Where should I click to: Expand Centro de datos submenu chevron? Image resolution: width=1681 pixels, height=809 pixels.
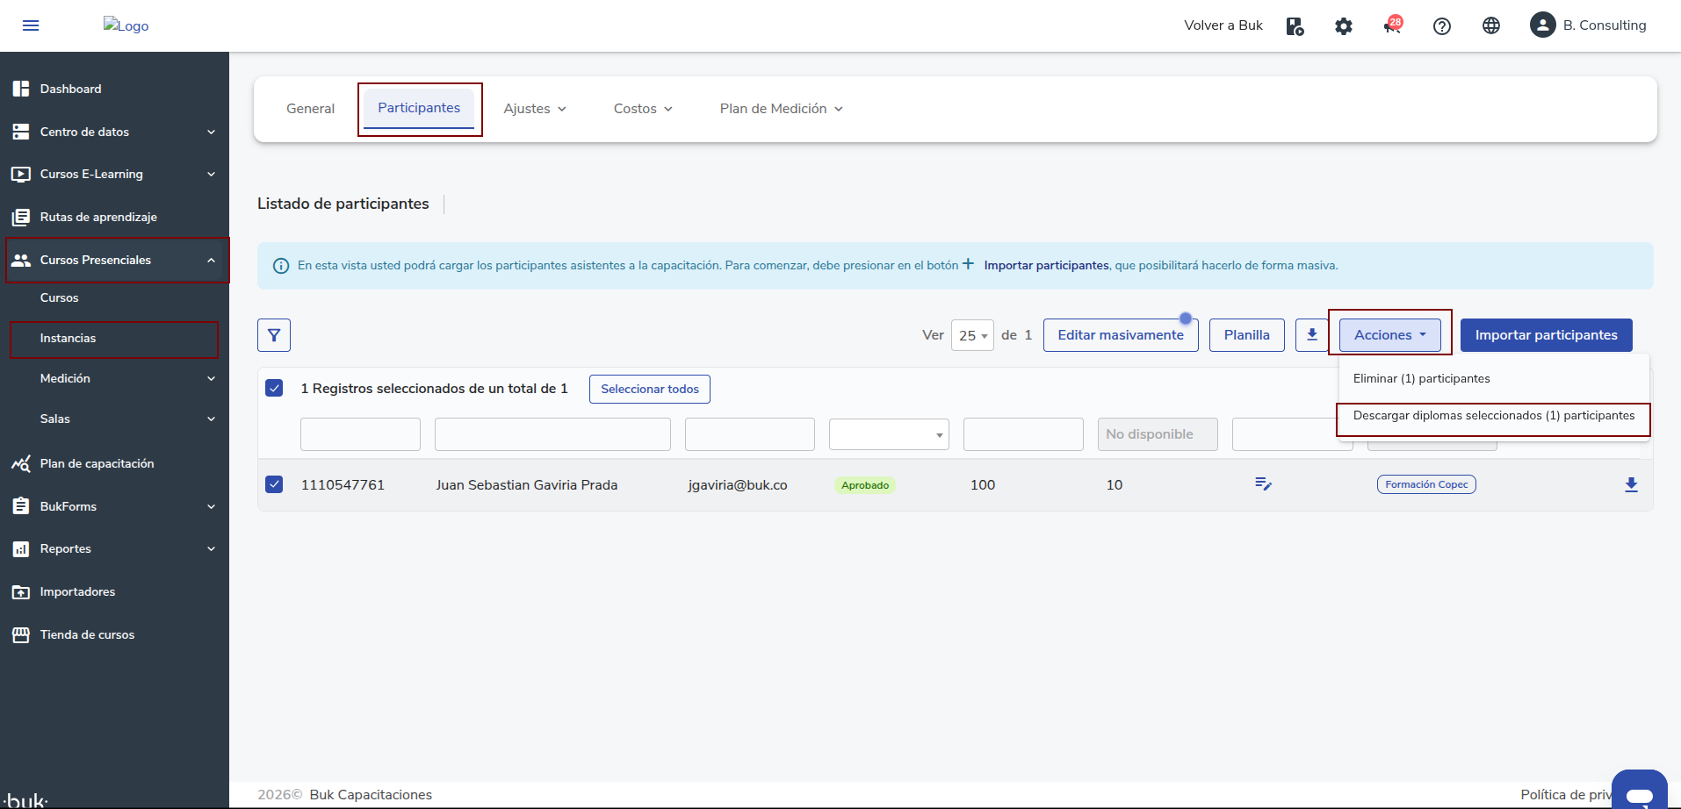pos(211,132)
